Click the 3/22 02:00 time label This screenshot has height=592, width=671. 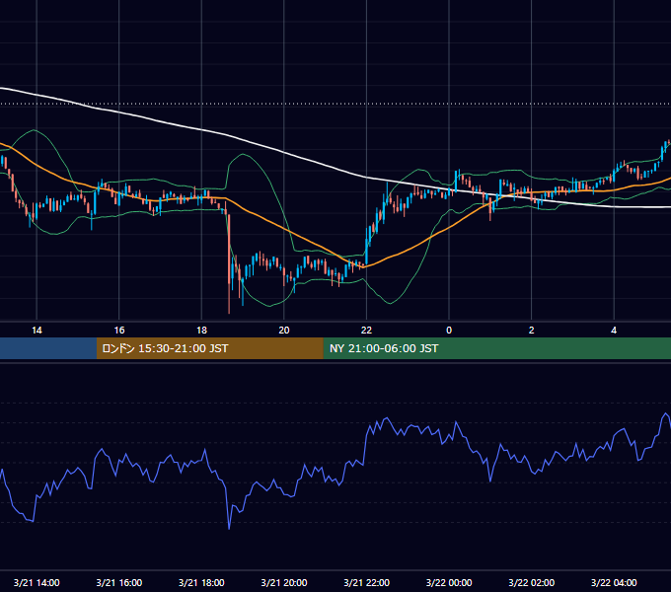[x=532, y=582]
